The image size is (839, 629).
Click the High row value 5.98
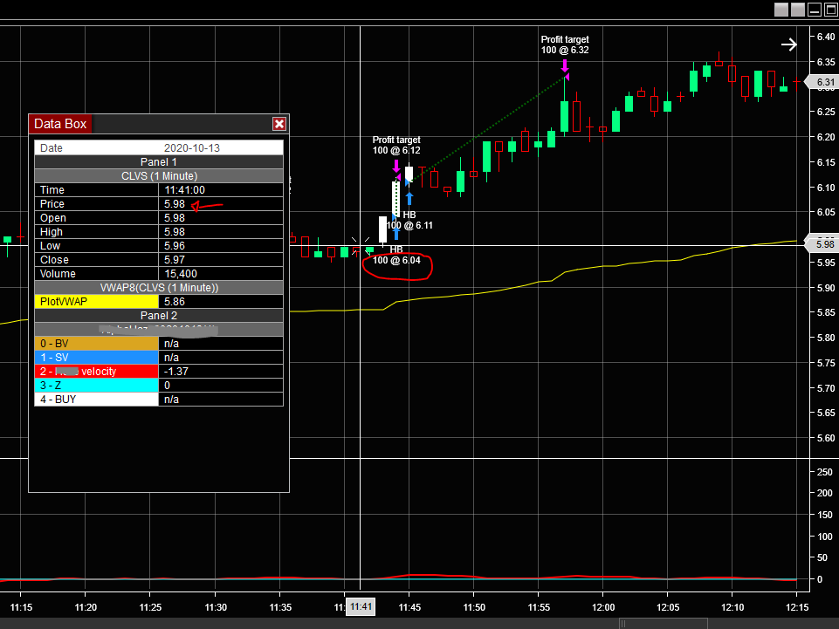[175, 231]
